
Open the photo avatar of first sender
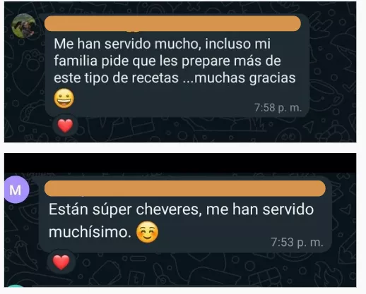point(24,25)
